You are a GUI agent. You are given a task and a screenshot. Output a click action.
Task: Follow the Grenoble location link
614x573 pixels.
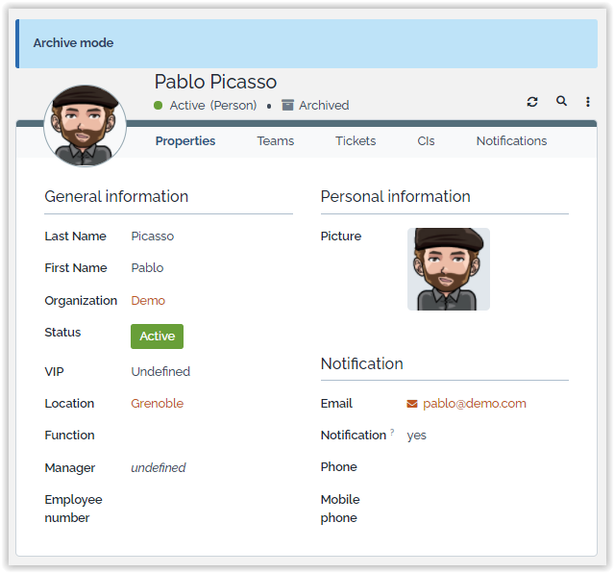(157, 403)
